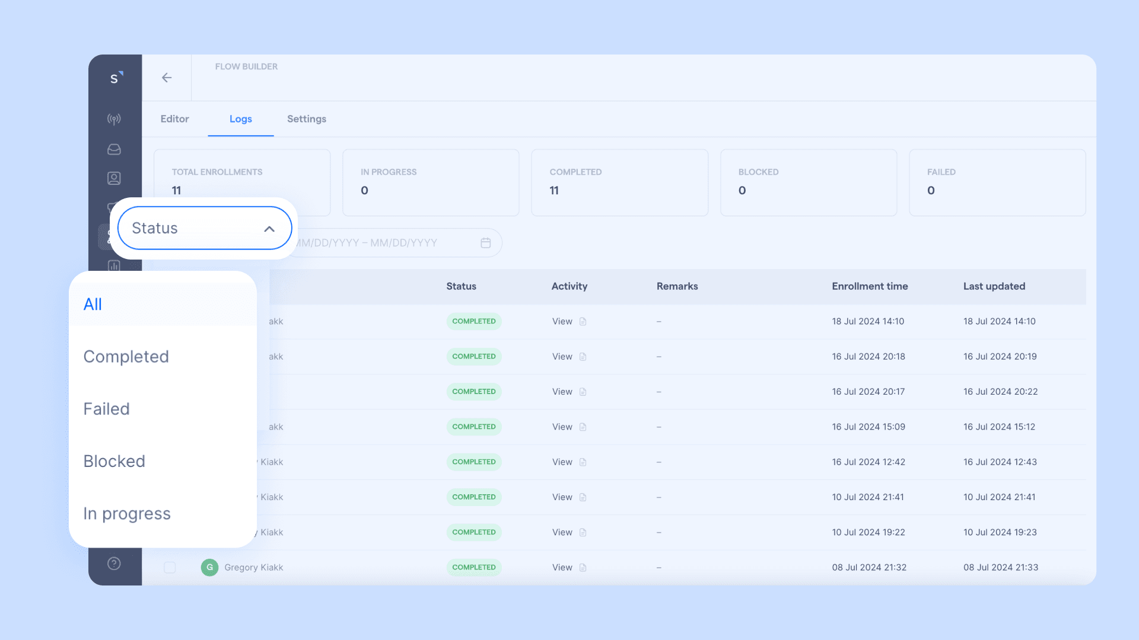
Task: Click the calendar icon in date filter
Action: (x=486, y=243)
